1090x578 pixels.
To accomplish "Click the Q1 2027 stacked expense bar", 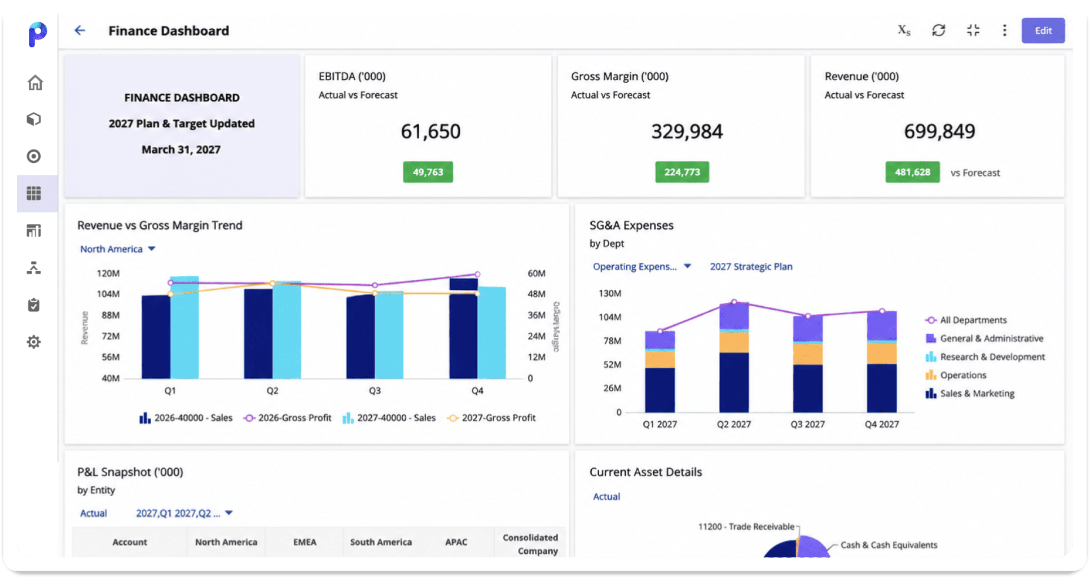I will tap(660, 372).
